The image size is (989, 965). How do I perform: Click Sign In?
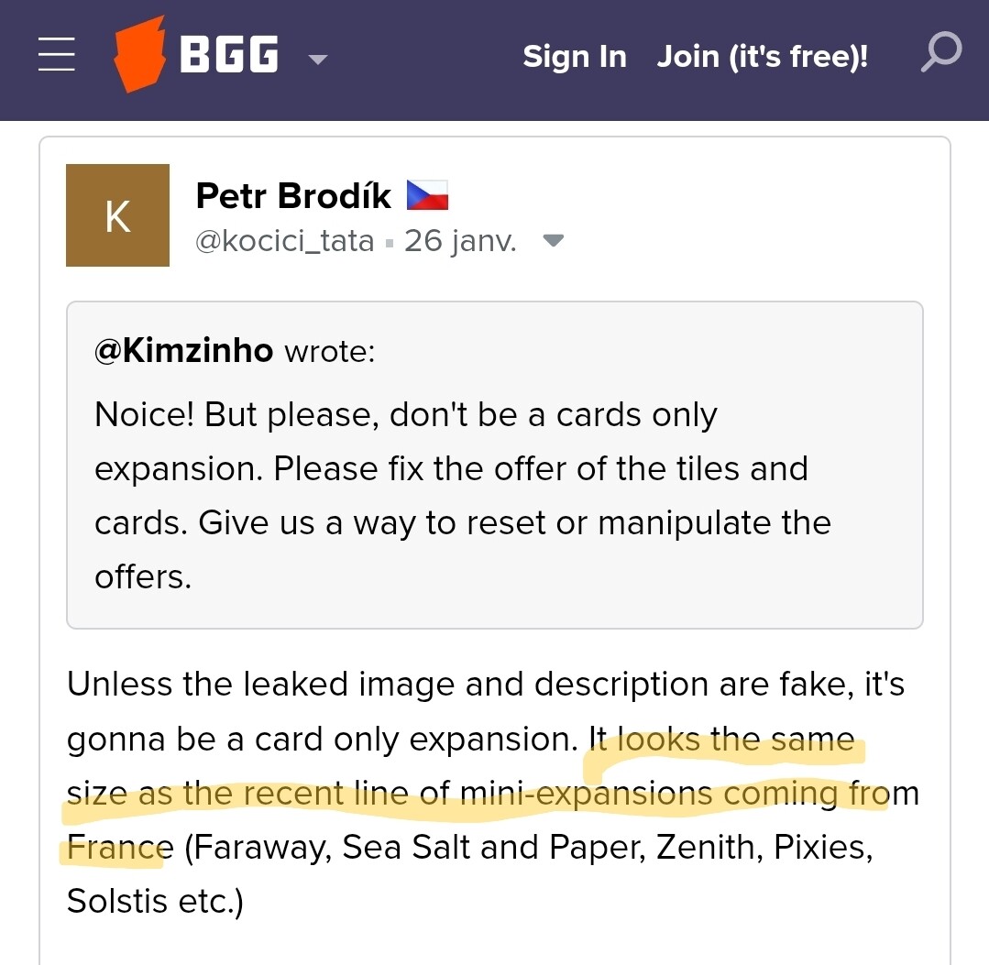coord(575,57)
